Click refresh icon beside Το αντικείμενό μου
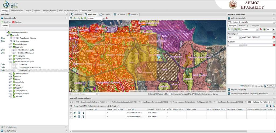This screenshot has height=133, width=276. coord(4,41)
